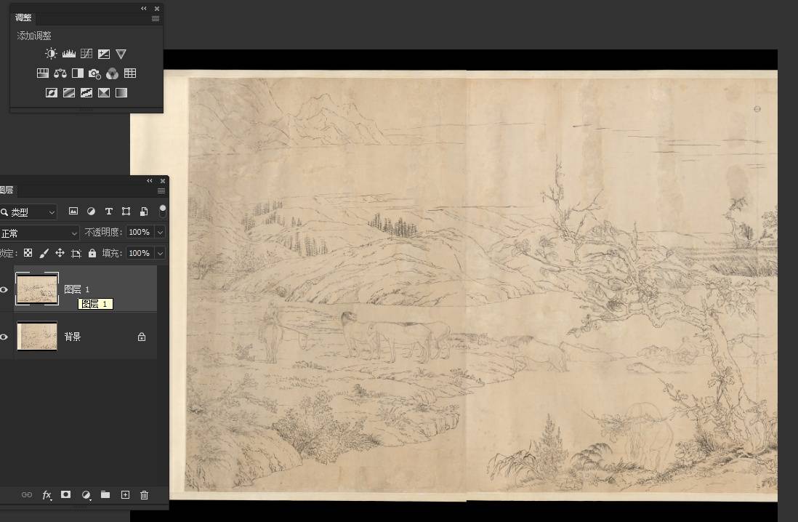The image size is (798, 522).
Task: Open the fx layer style menu
Action: point(47,495)
